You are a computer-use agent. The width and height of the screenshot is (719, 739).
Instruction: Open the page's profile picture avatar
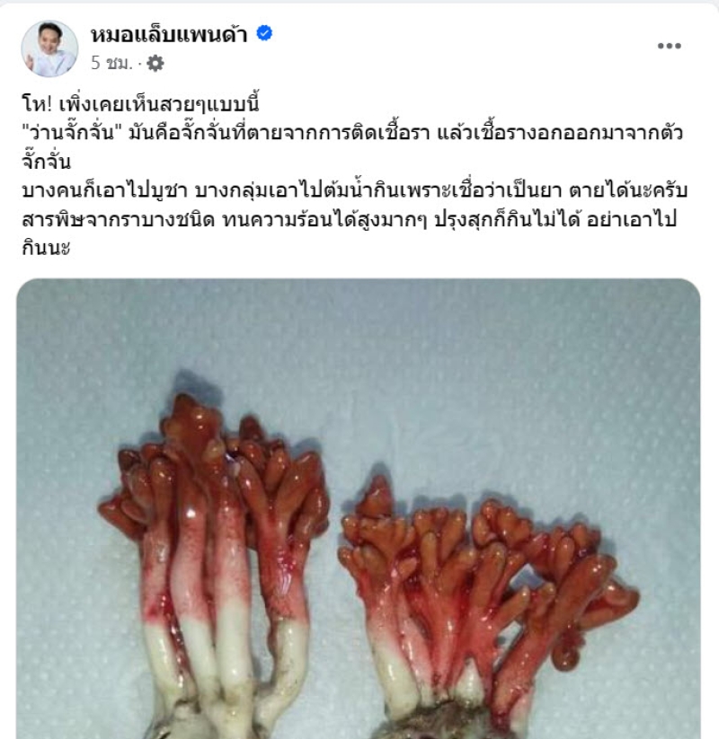49,48
